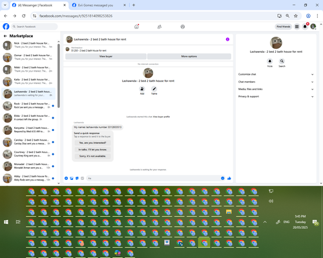Open the Friends icon in top navigation
Viewport: 323px width, 258px height.
160,26
